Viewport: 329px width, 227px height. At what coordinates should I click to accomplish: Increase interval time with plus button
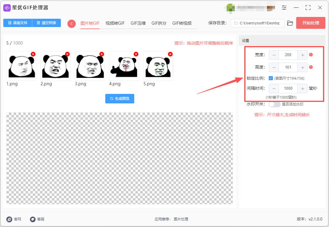(x=302, y=89)
